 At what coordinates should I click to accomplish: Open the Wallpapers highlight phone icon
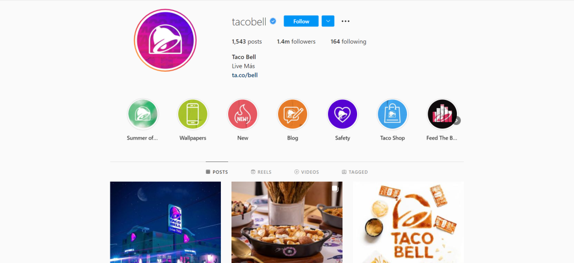coord(193,114)
